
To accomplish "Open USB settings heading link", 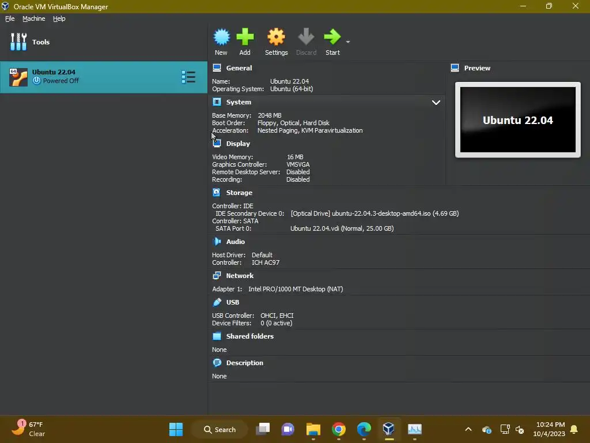I will [233, 302].
